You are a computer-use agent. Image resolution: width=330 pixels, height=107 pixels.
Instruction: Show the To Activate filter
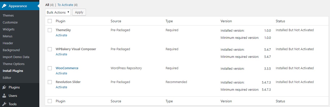(x=65, y=5)
